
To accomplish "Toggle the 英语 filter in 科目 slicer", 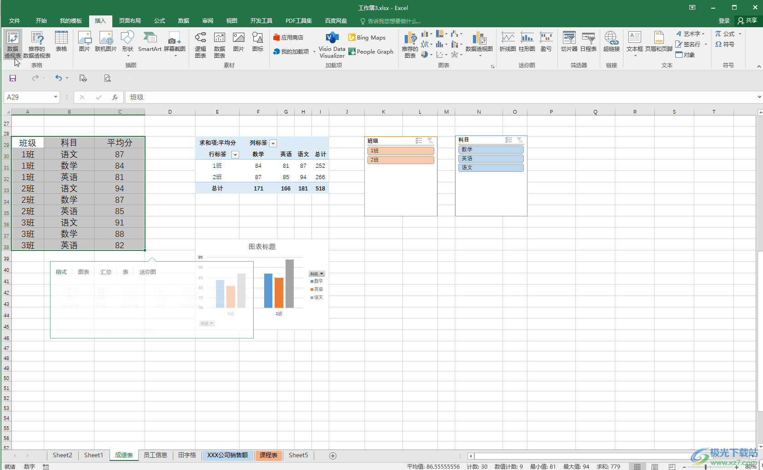I will (491, 159).
